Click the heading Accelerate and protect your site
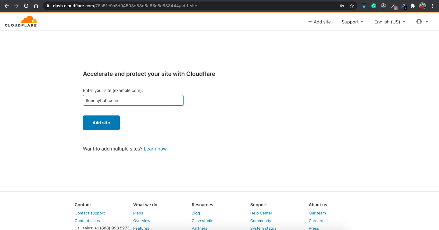Screen dimensions: 439x230 149,74
